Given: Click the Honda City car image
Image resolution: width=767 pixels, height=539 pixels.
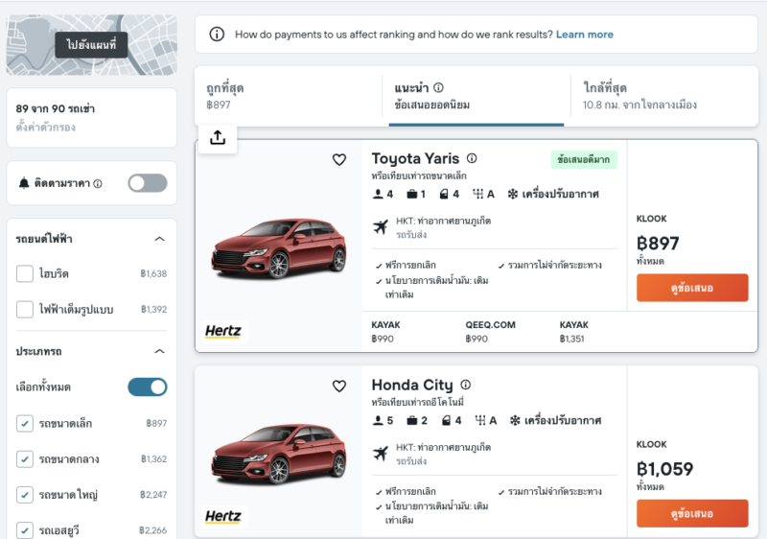Looking at the screenshot, I should tap(279, 454).
